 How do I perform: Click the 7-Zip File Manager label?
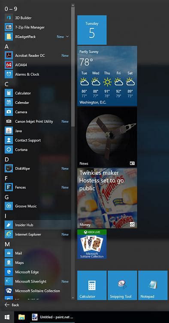30,27
